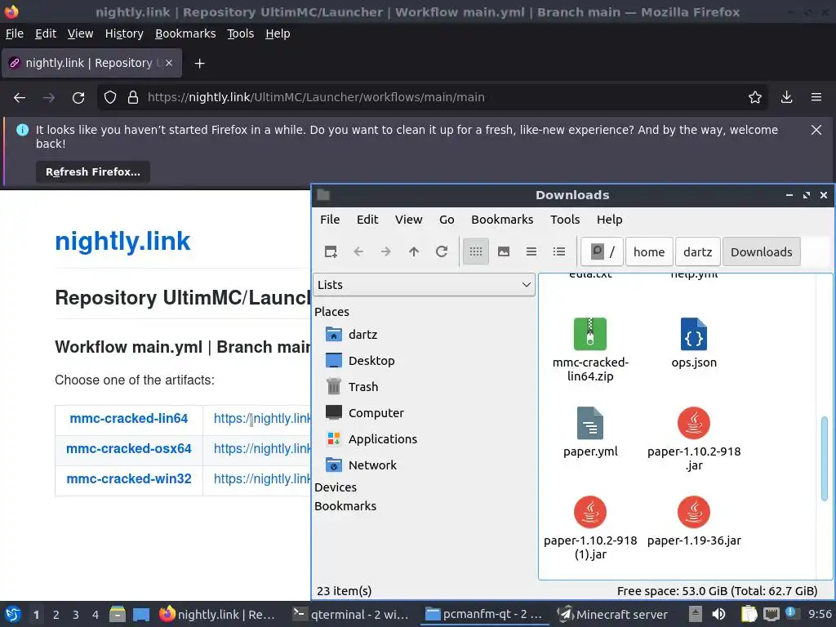This screenshot has height=627, width=836.
Task: Open file manager Bookmarks menu
Action: coord(502,220)
